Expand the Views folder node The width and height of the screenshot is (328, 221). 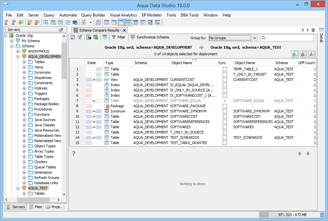(x=24, y=67)
